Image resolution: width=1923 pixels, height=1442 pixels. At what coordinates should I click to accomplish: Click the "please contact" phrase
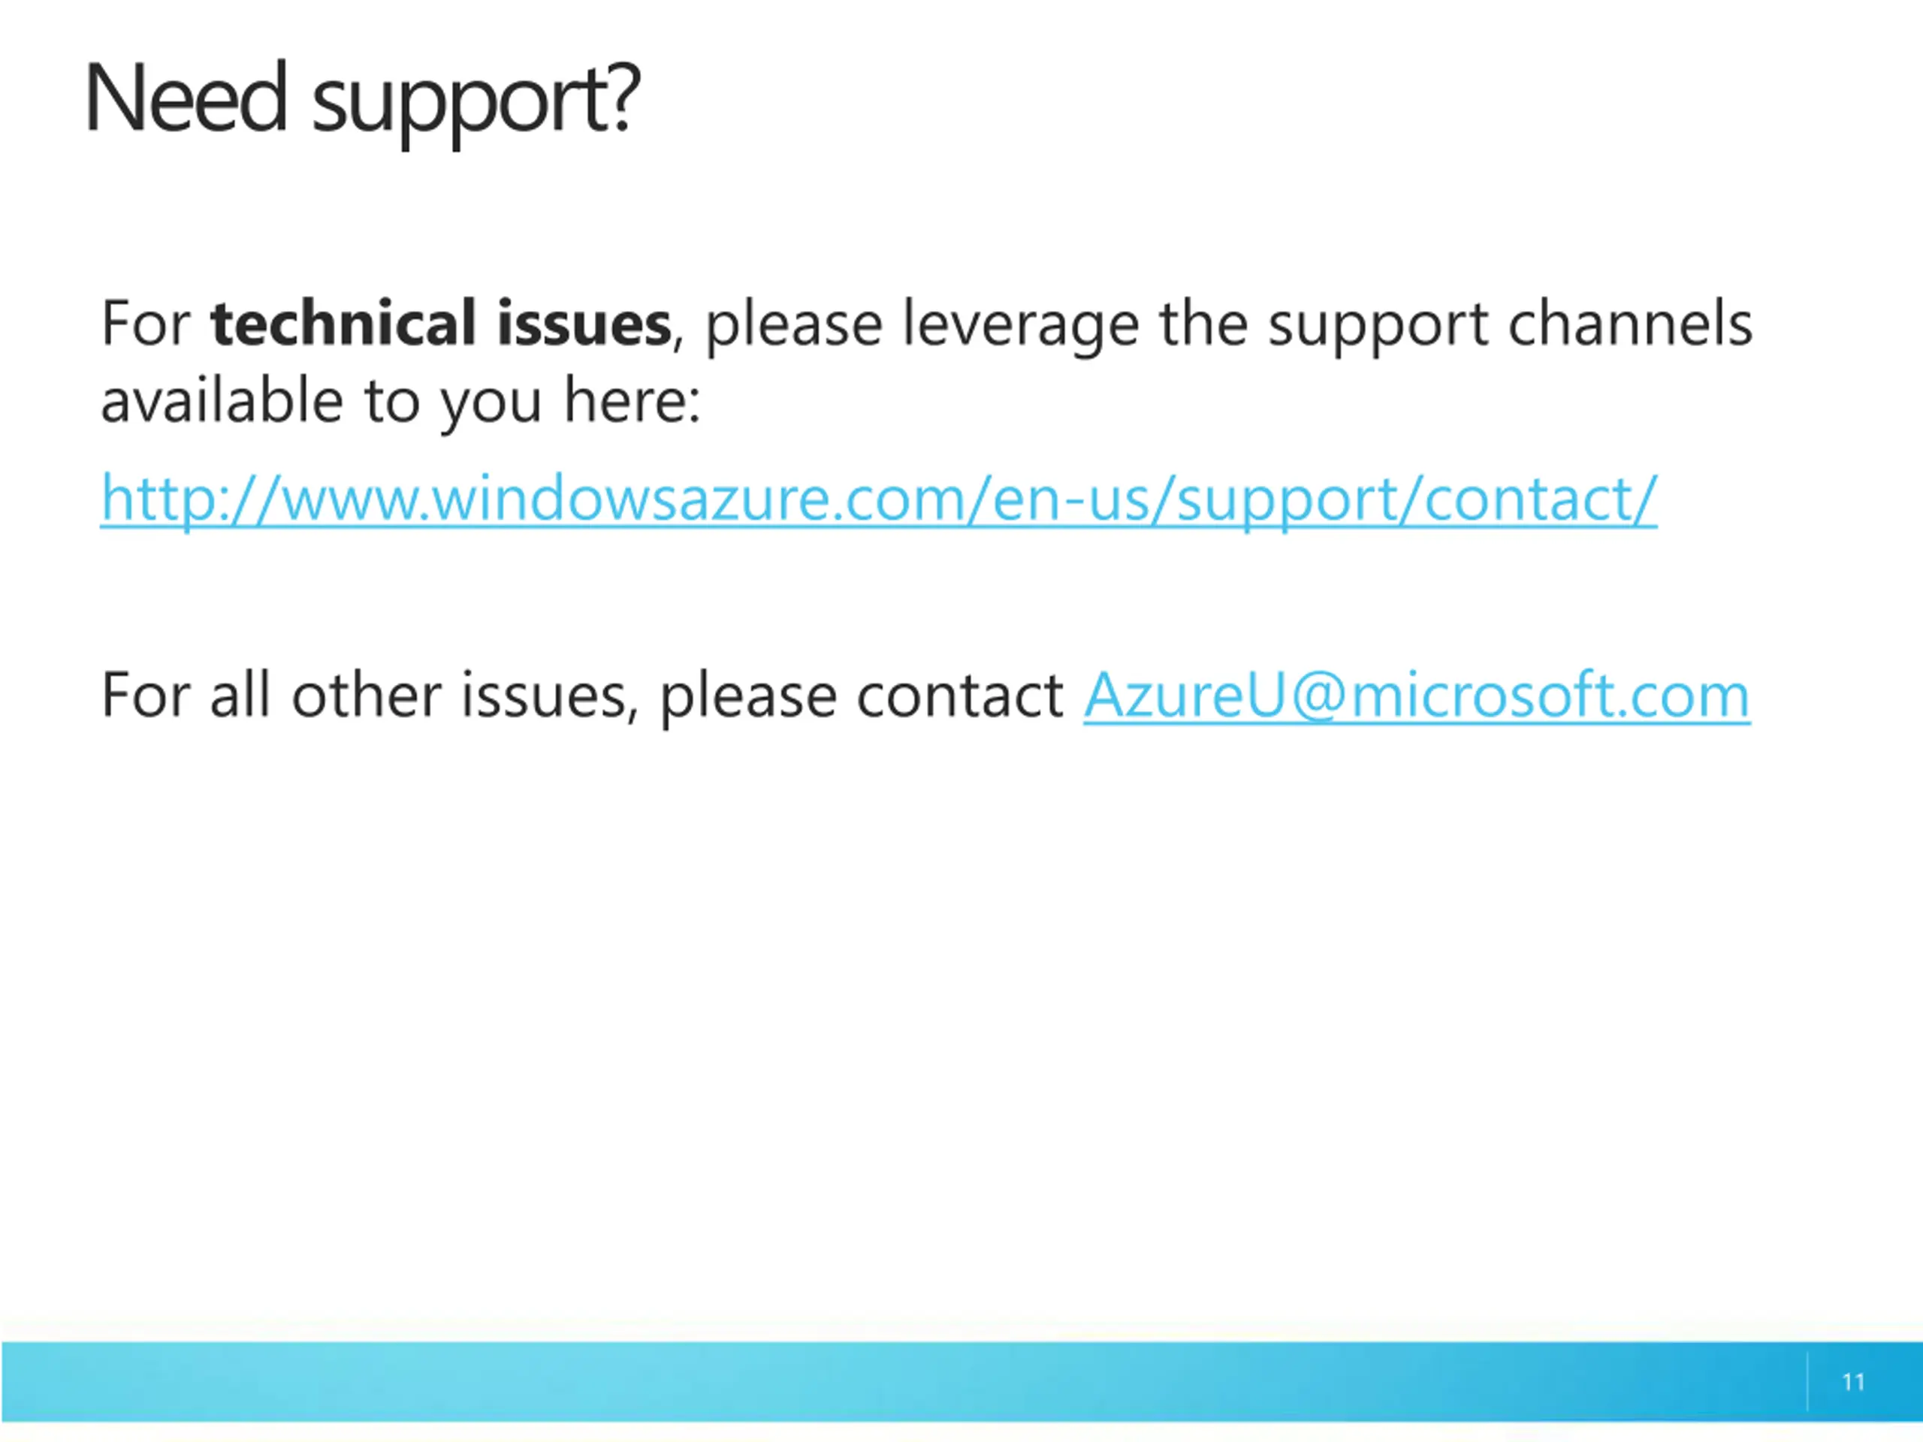[x=862, y=697]
